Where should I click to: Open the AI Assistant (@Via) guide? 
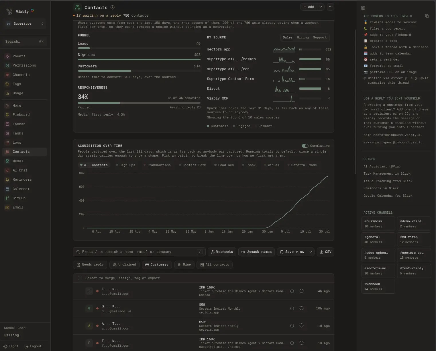pos(382,167)
